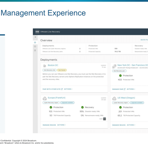Image resolution: width=148 pixels, height=148 pixels.
Task: Click Manage Region on Europe (Frankfurt) card
Action: (49, 125)
